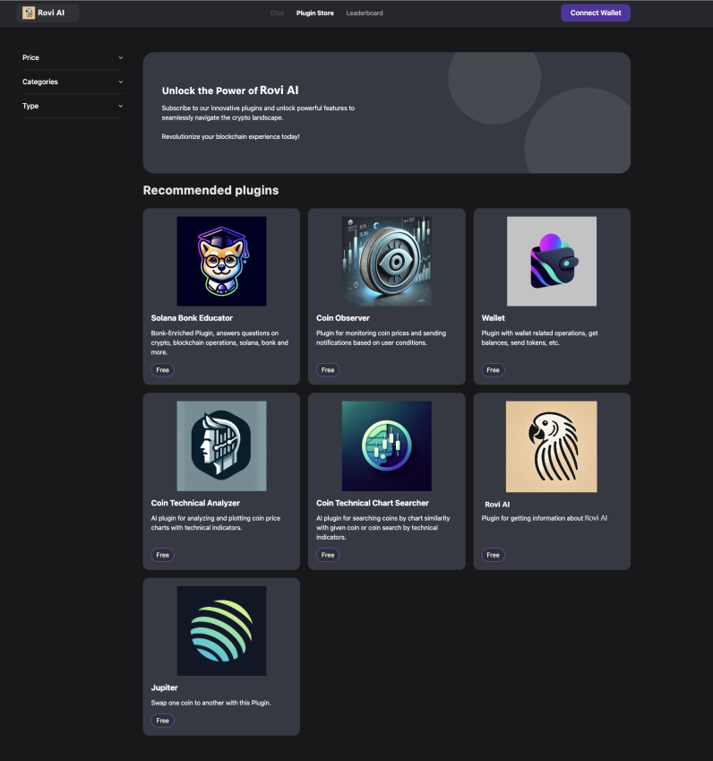The image size is (713, 761).
Task: Select the Coin Technical Chart Searcher candlestick icon
Action: (386, 445)
